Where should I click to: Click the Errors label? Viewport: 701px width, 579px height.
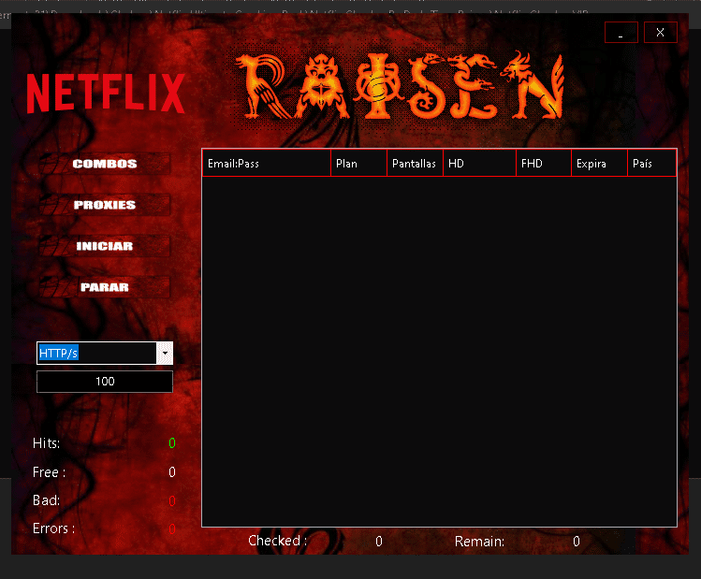53,528
